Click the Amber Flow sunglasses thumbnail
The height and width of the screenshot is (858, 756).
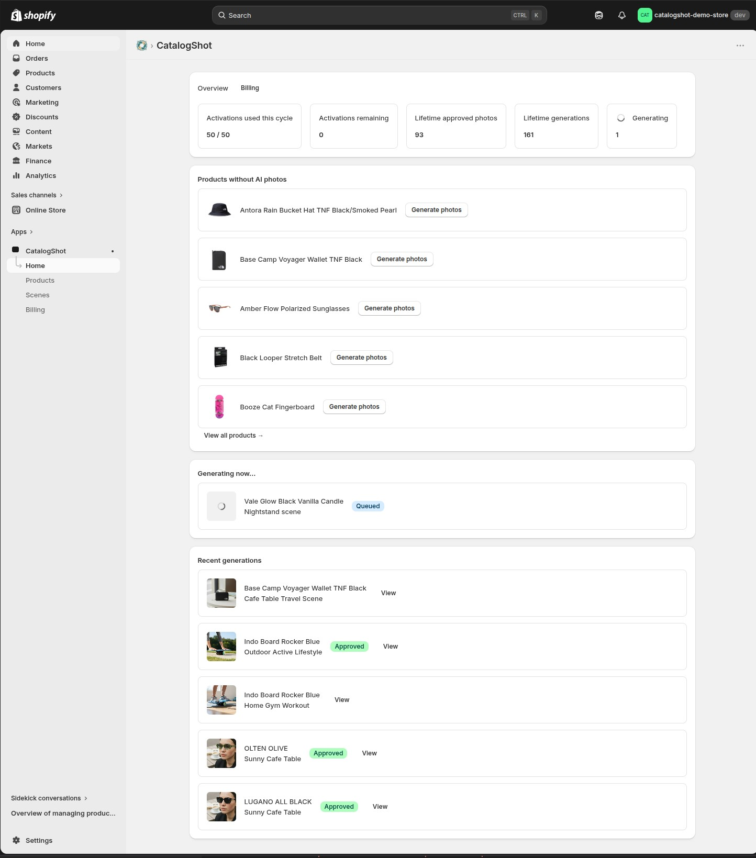click(x=219, y=308)
